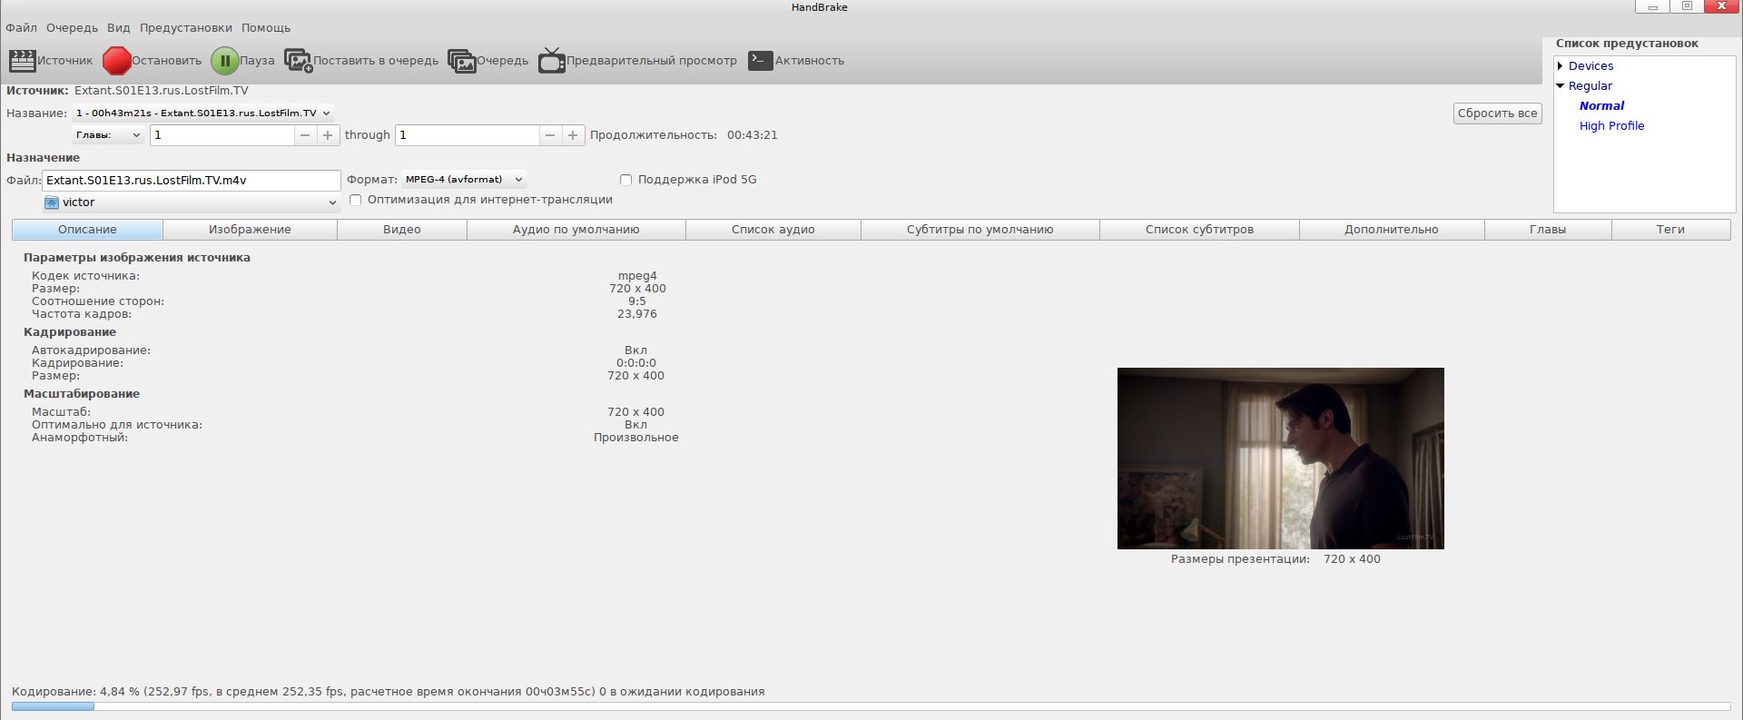Expand the Devices preset group
The height and width of the screenshot is (720, 1743).
pos(1561,66)
